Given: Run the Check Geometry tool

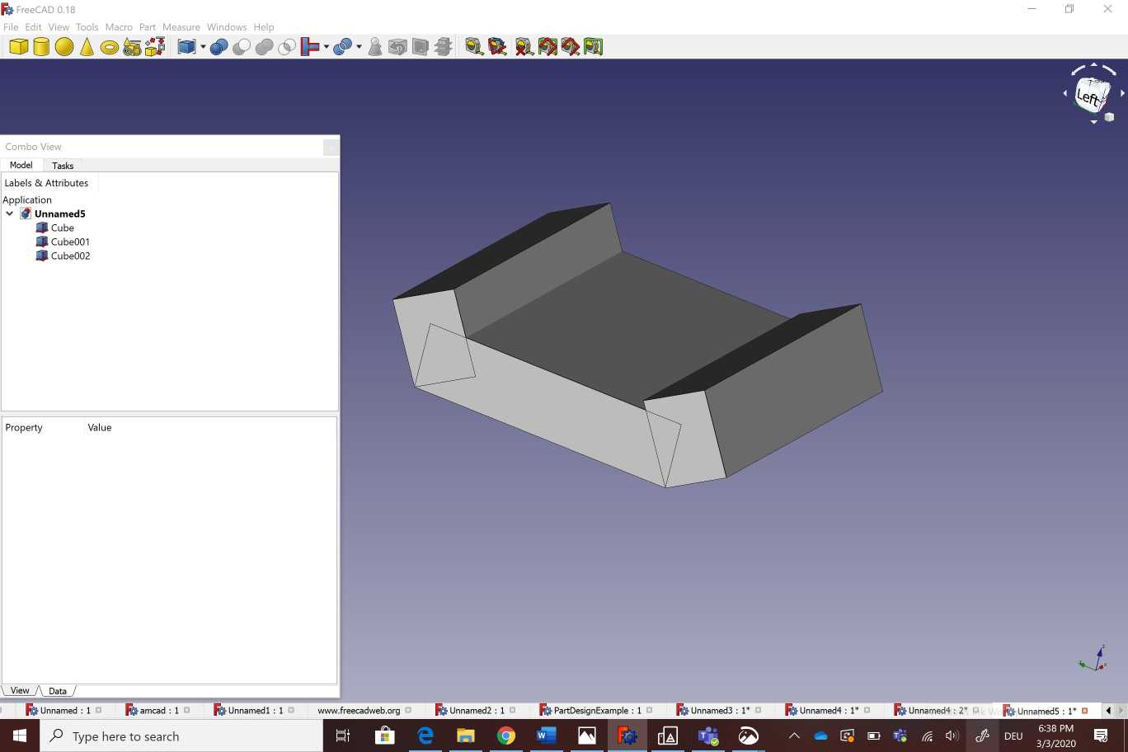Looking at the screenshot, I should pyautogui.click(x=375, y=47).
